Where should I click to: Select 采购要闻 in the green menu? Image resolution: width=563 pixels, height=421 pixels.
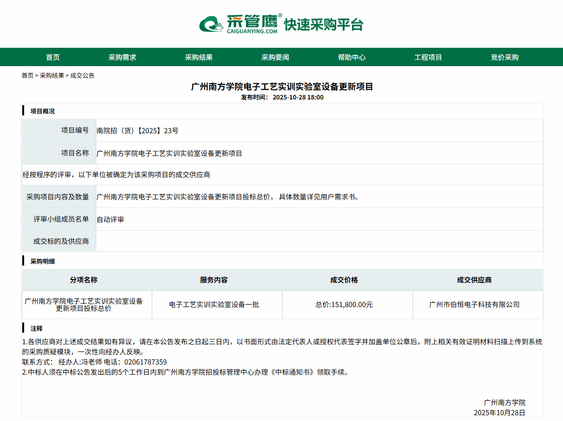pyautogui.click(x=275, y=57)
